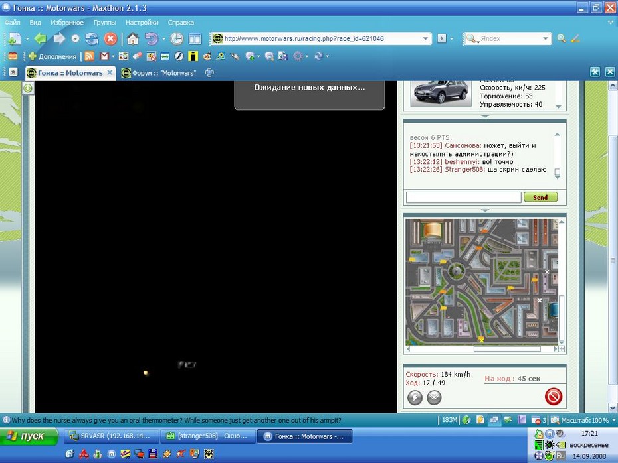Click the minimap expand plus button
The image size is (618, 463).
point(562,349)
